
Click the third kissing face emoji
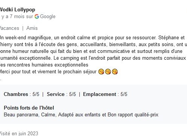(115, 72)
